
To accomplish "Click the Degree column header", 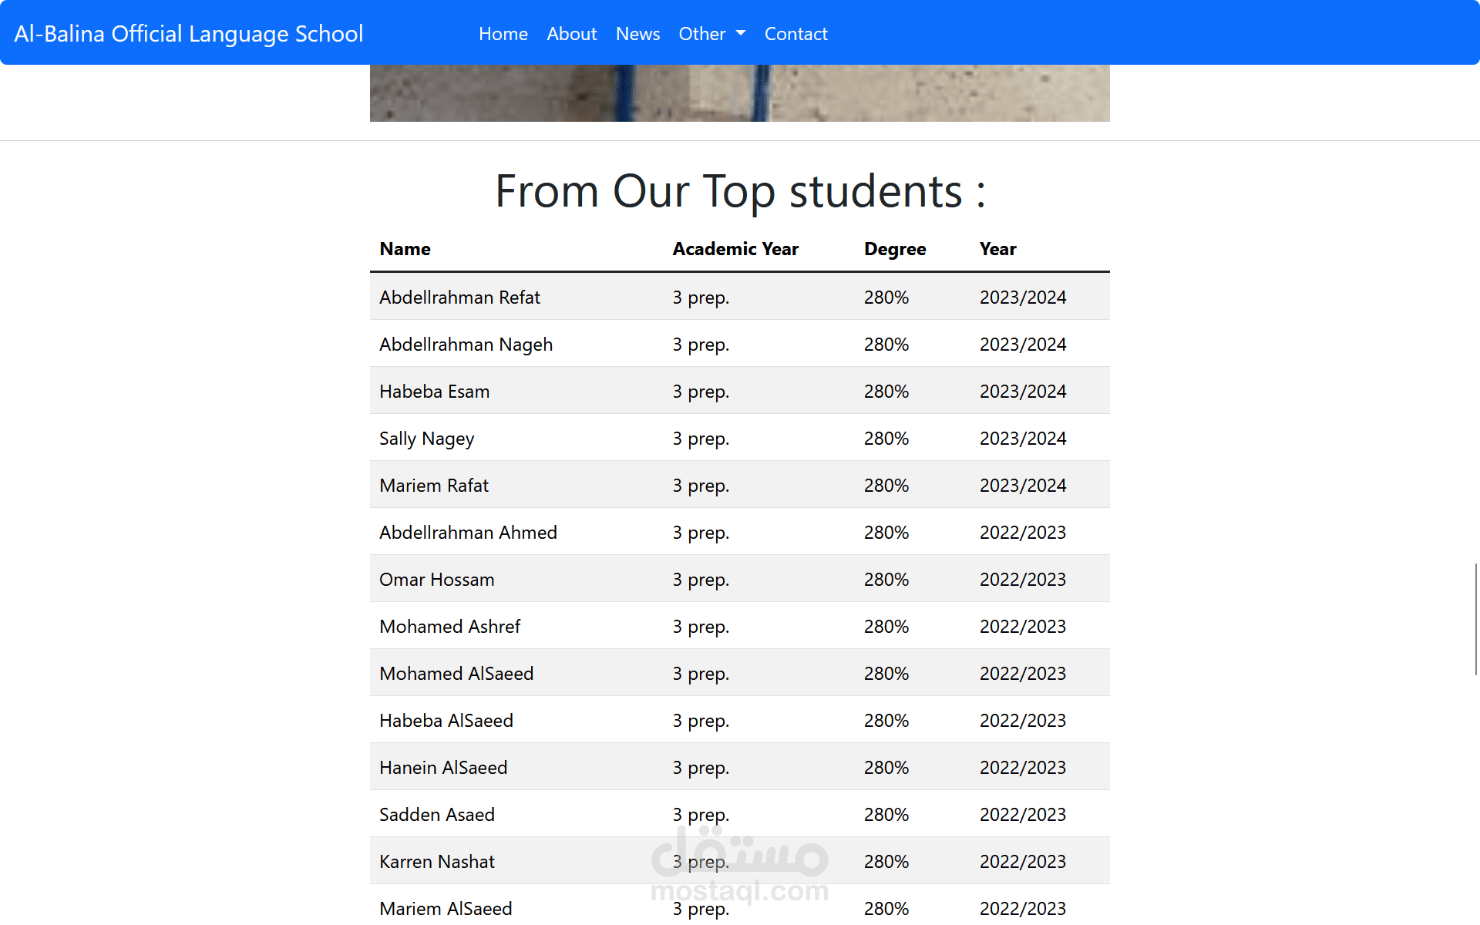I will pyautogui.click(x=895, y=249).
